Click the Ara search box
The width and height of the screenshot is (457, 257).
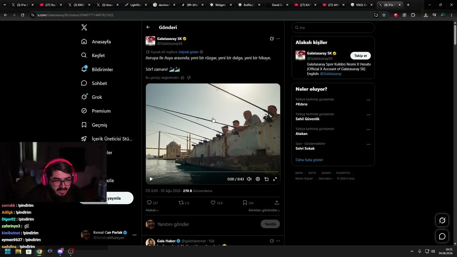point(333,27)
